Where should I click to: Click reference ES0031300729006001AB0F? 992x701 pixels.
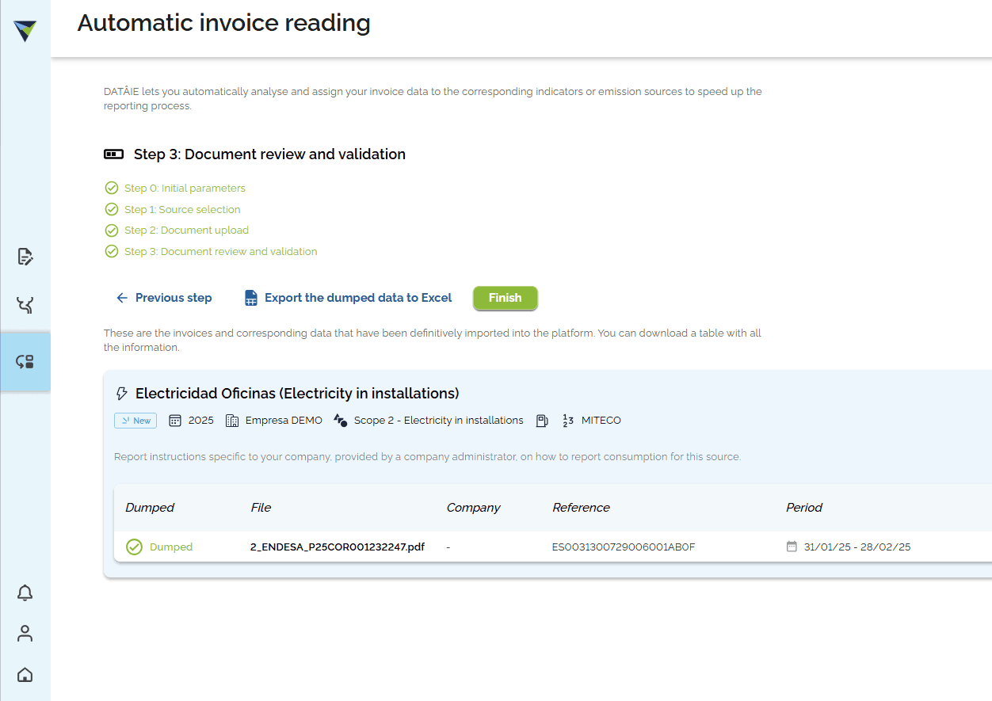pos(624,547)
